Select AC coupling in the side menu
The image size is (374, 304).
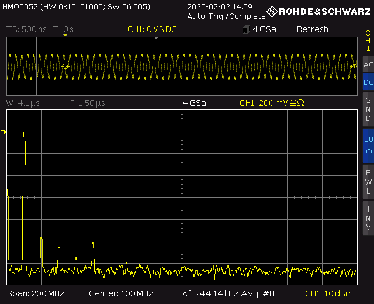point(368,64)
